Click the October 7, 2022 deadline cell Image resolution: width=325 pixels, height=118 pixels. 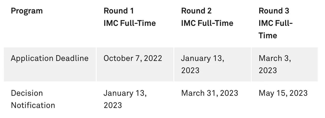point(133,58)
